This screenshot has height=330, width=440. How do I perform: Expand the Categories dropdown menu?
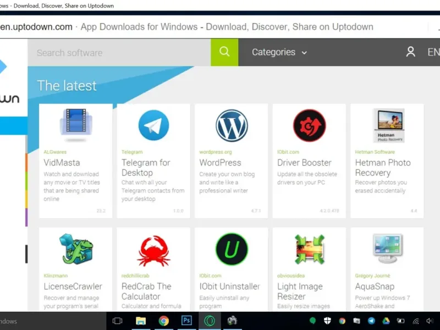(279, 52)
